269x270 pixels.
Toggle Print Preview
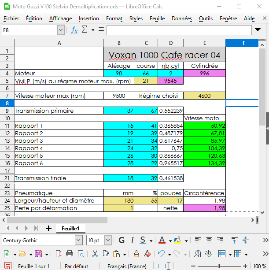81,254
